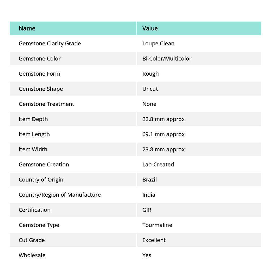Viewport: 267px width, 267px height.
Task: Click the Cut Grade label
Action: pyautogui.click(x=32, y=240)
